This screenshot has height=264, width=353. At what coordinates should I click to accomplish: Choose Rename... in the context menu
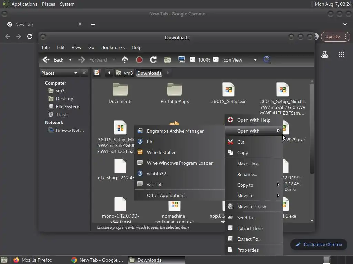click(254, 174)
